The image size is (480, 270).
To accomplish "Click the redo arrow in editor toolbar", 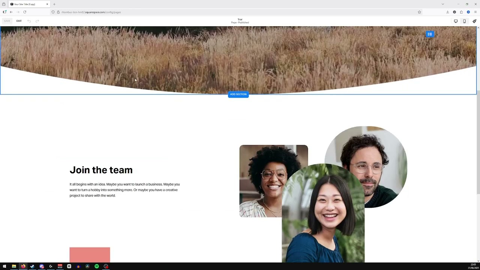I will [x=37, y=21].
